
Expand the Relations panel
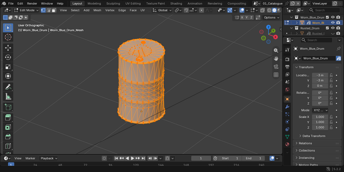click(317, 143)
